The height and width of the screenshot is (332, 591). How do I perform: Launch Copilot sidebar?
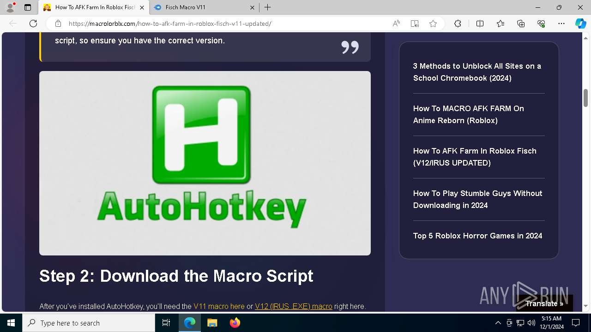coord(580,24)
